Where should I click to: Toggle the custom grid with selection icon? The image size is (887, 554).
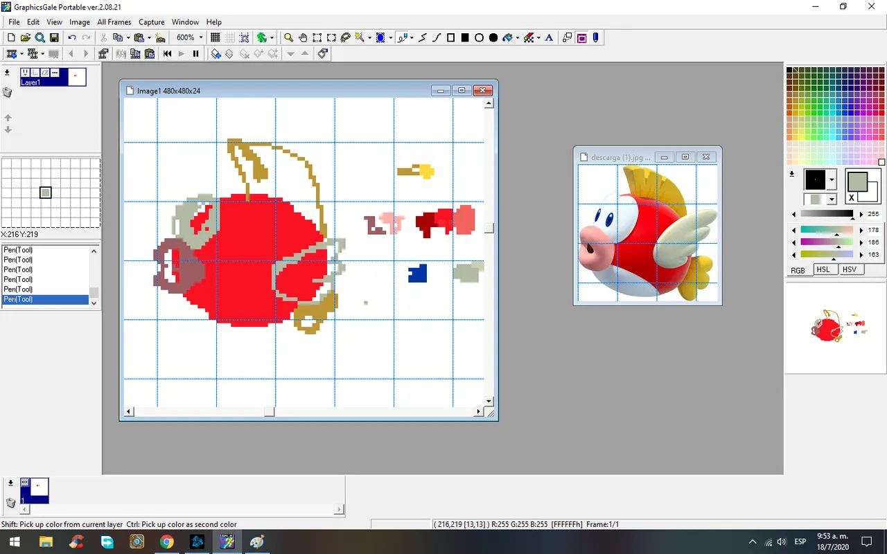coord(244,37)
